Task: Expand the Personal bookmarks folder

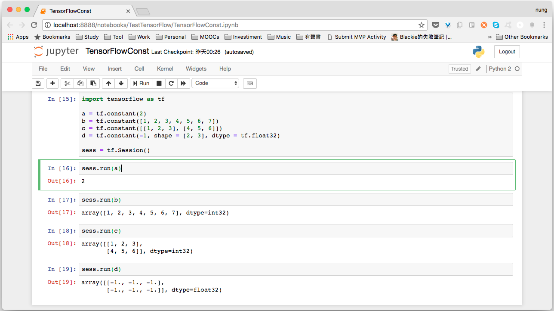Action: pos(171,37)
